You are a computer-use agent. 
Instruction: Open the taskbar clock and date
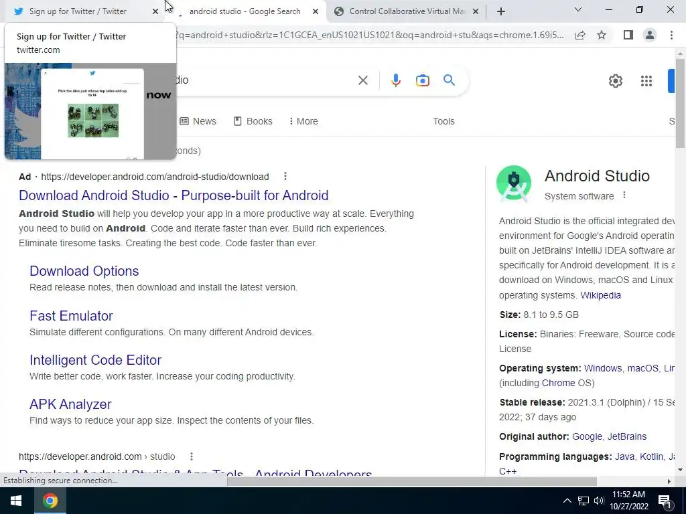coord(628,501)
